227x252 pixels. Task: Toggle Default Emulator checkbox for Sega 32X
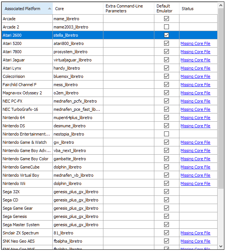coord(166,192)
